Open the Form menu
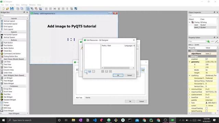The image size is (219, 123). [12, 5]
